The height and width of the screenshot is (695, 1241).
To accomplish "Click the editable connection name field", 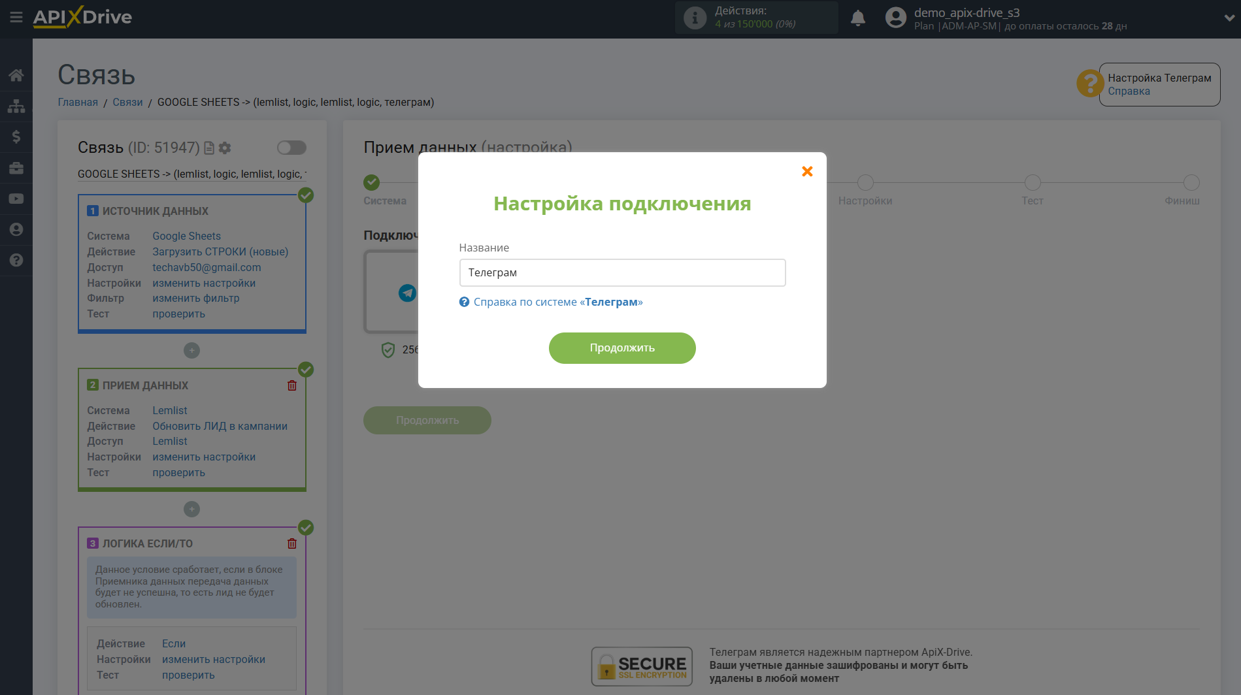I will [191, 174].
